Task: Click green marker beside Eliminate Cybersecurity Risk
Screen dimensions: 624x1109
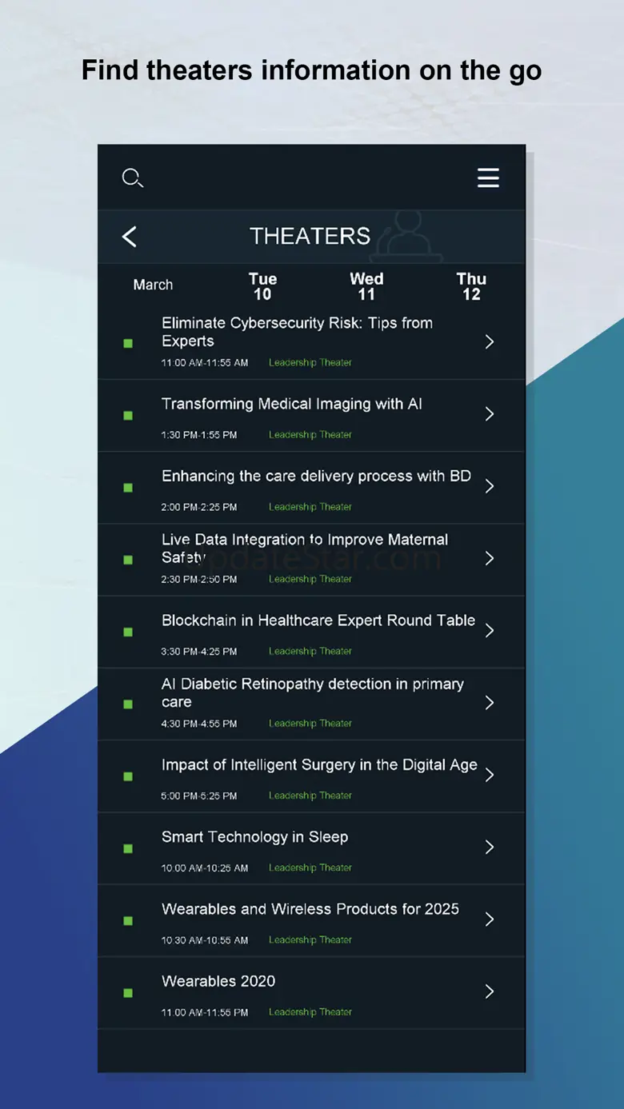Action: tap(128, 344)
